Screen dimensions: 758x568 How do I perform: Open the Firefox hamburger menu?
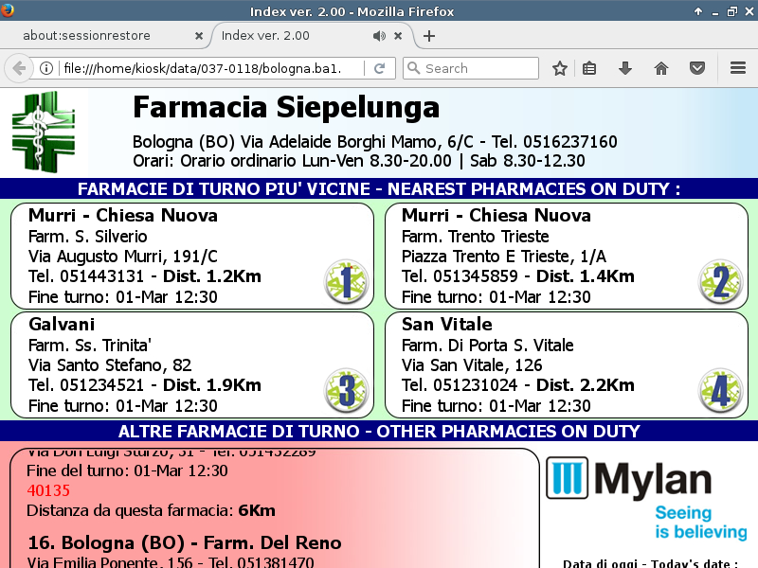(738, 68)
